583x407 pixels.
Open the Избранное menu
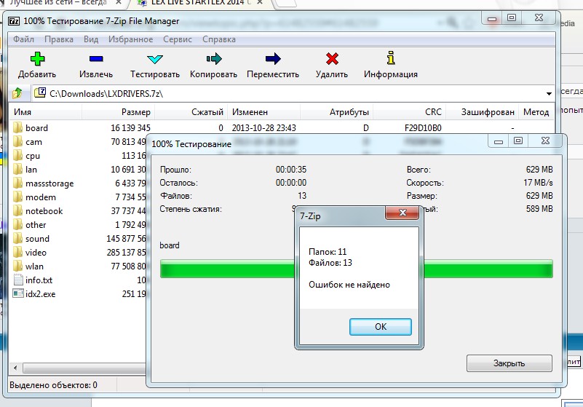[130, 39]
